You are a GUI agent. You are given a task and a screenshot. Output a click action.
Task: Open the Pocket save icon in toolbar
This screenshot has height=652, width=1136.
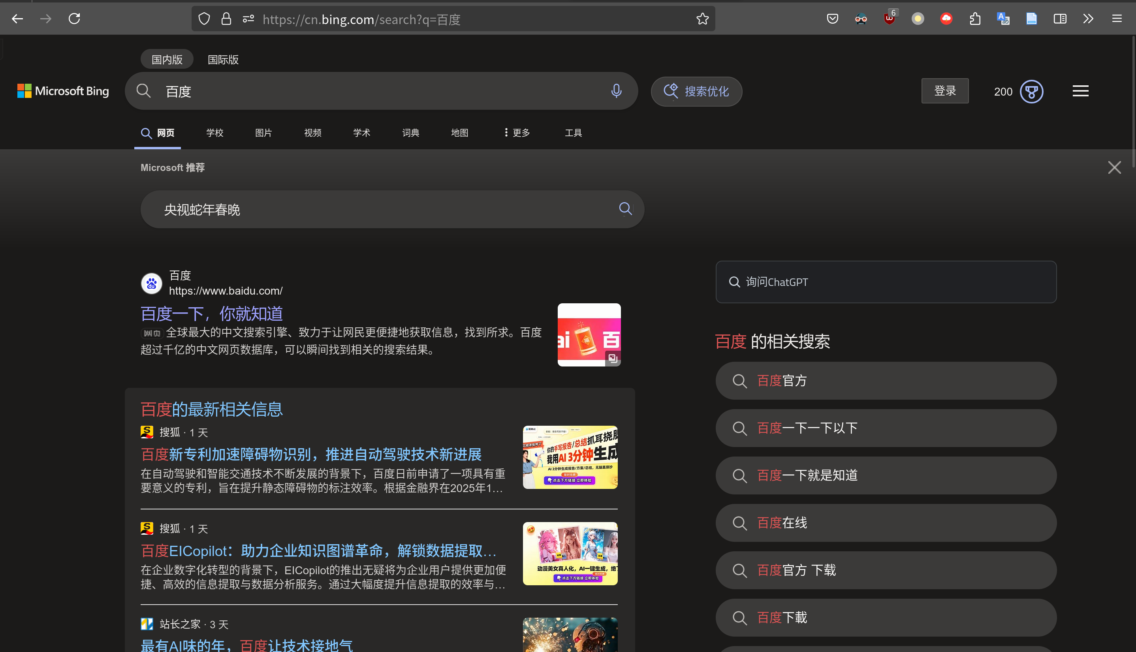832,19
